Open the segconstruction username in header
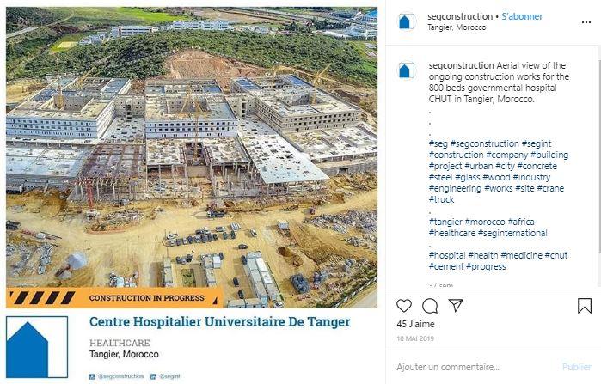Viewport: 601px width, 384px height. (x=460, y=16)
